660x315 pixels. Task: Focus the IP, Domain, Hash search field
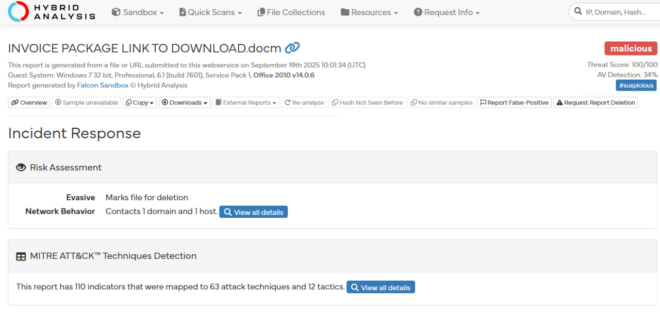coord(619,12)
